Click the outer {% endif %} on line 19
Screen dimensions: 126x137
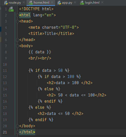point(41,120)
